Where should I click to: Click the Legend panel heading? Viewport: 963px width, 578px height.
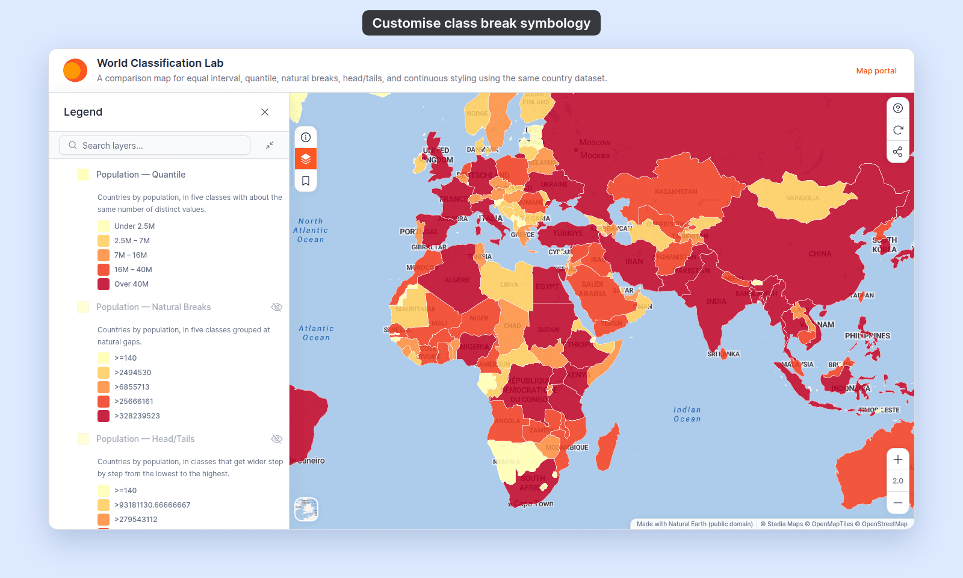coord(83,112)
